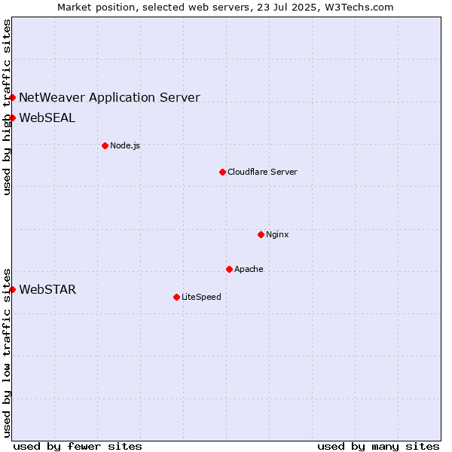The height and width of the screenshot is (452, 452).
Task: Click the Cloudflare Server data point
Action: pyautogui.click(x=222, y=172)
